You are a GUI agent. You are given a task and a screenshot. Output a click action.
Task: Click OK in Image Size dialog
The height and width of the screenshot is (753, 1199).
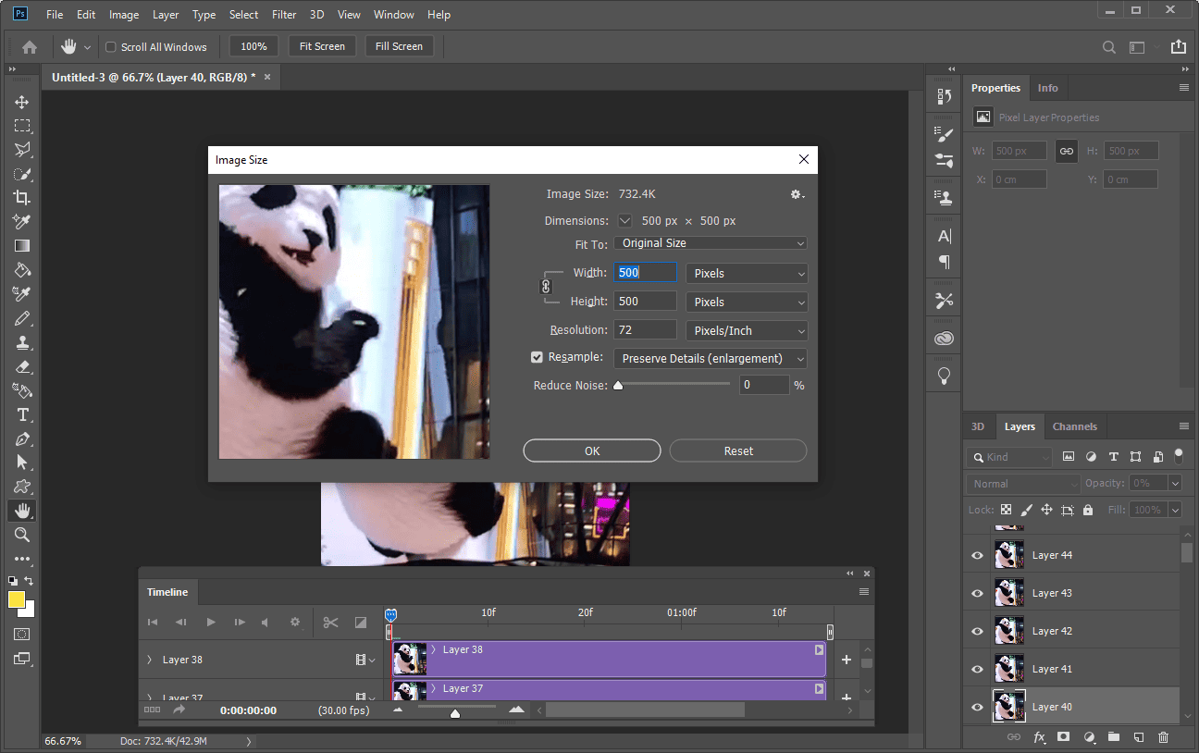[592, 451]
